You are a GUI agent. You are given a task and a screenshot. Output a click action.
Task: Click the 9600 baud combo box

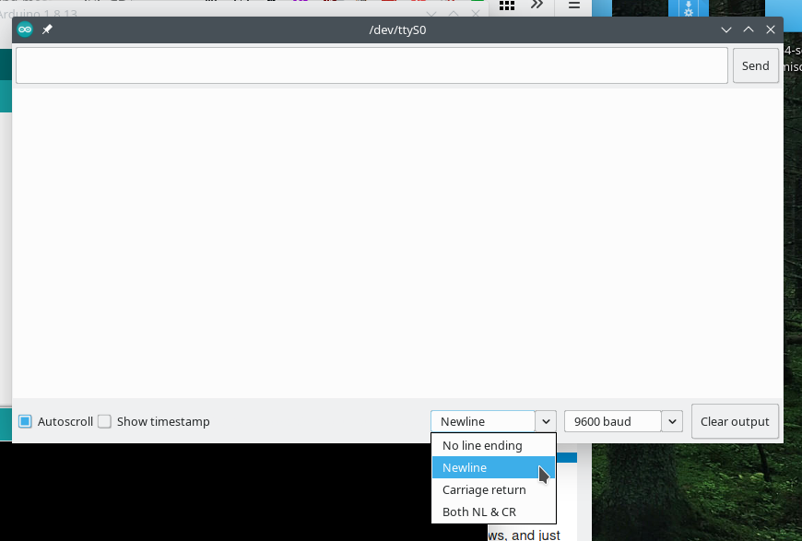tap(613, 421)
